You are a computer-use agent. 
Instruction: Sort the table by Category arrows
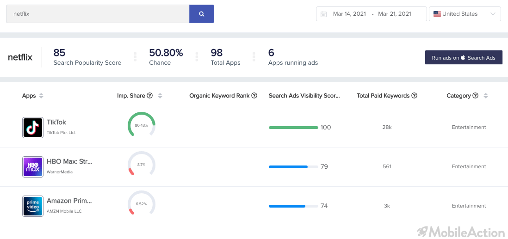pos(486,96)
